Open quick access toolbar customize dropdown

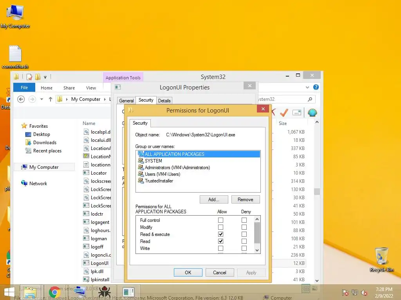tap(45, 77)
